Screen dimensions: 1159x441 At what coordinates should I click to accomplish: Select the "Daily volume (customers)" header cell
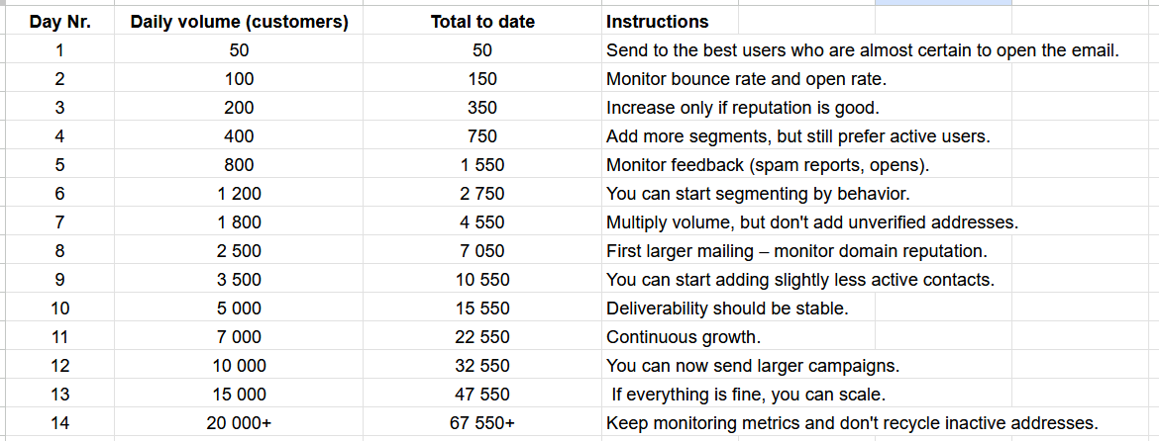click(x=239, y=22)
